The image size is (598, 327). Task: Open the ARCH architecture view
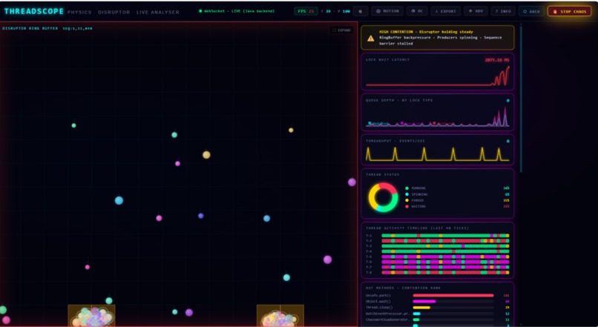pos(531,11)
